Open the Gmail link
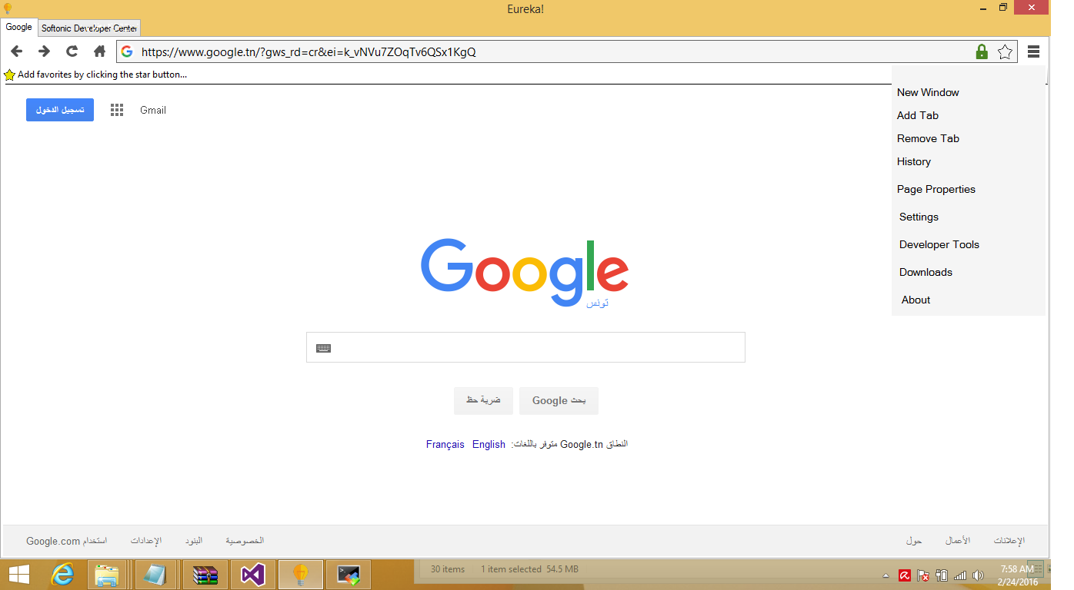Image resolution: width=1074 pixels, height=590 pixels. 153,110
